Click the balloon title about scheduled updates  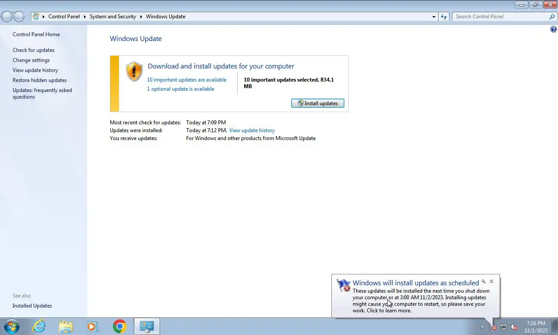(x=416, y=283)
